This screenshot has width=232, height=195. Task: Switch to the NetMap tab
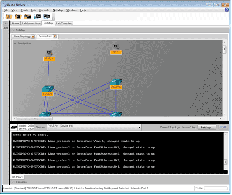point(48,23)
